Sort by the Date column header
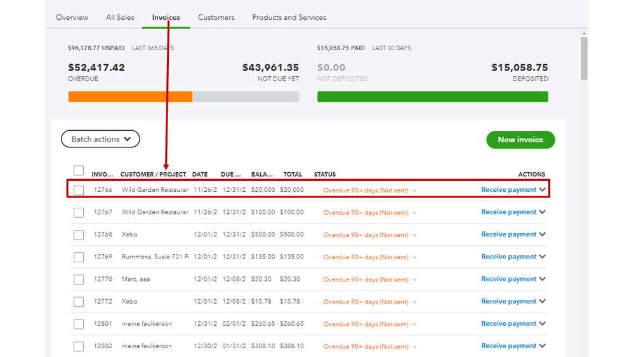634x357 pixels. [200, 175]
